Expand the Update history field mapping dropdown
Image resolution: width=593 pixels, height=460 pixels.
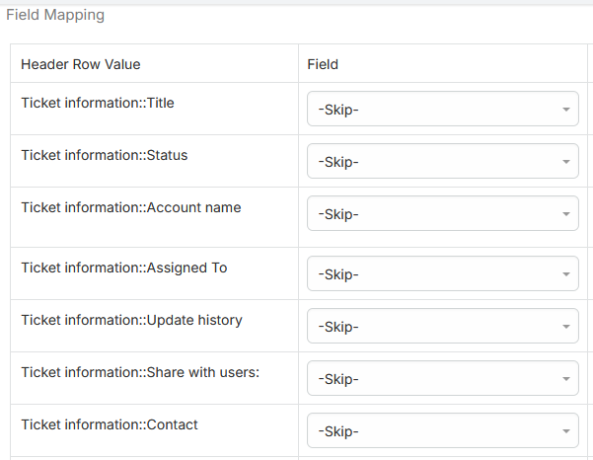442,326
